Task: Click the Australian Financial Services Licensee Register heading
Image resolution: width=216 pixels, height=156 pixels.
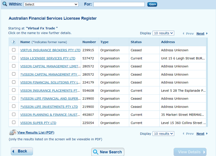Action: 53,18
